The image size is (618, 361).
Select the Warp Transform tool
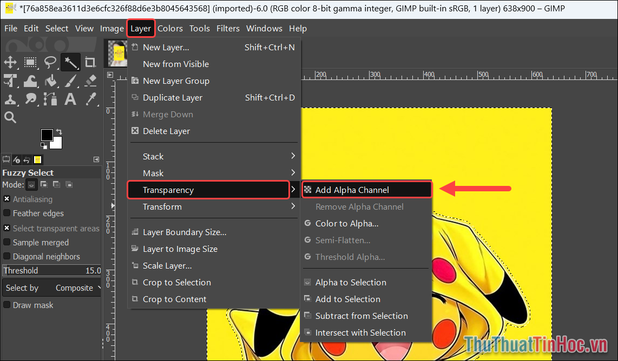tap(30, 81)
